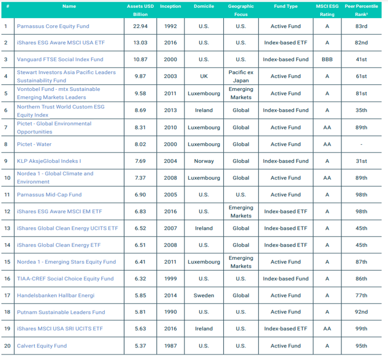
Task: Open Northern Trust World Custom ESG Equity Index
Action: click(x=61, y=111)
